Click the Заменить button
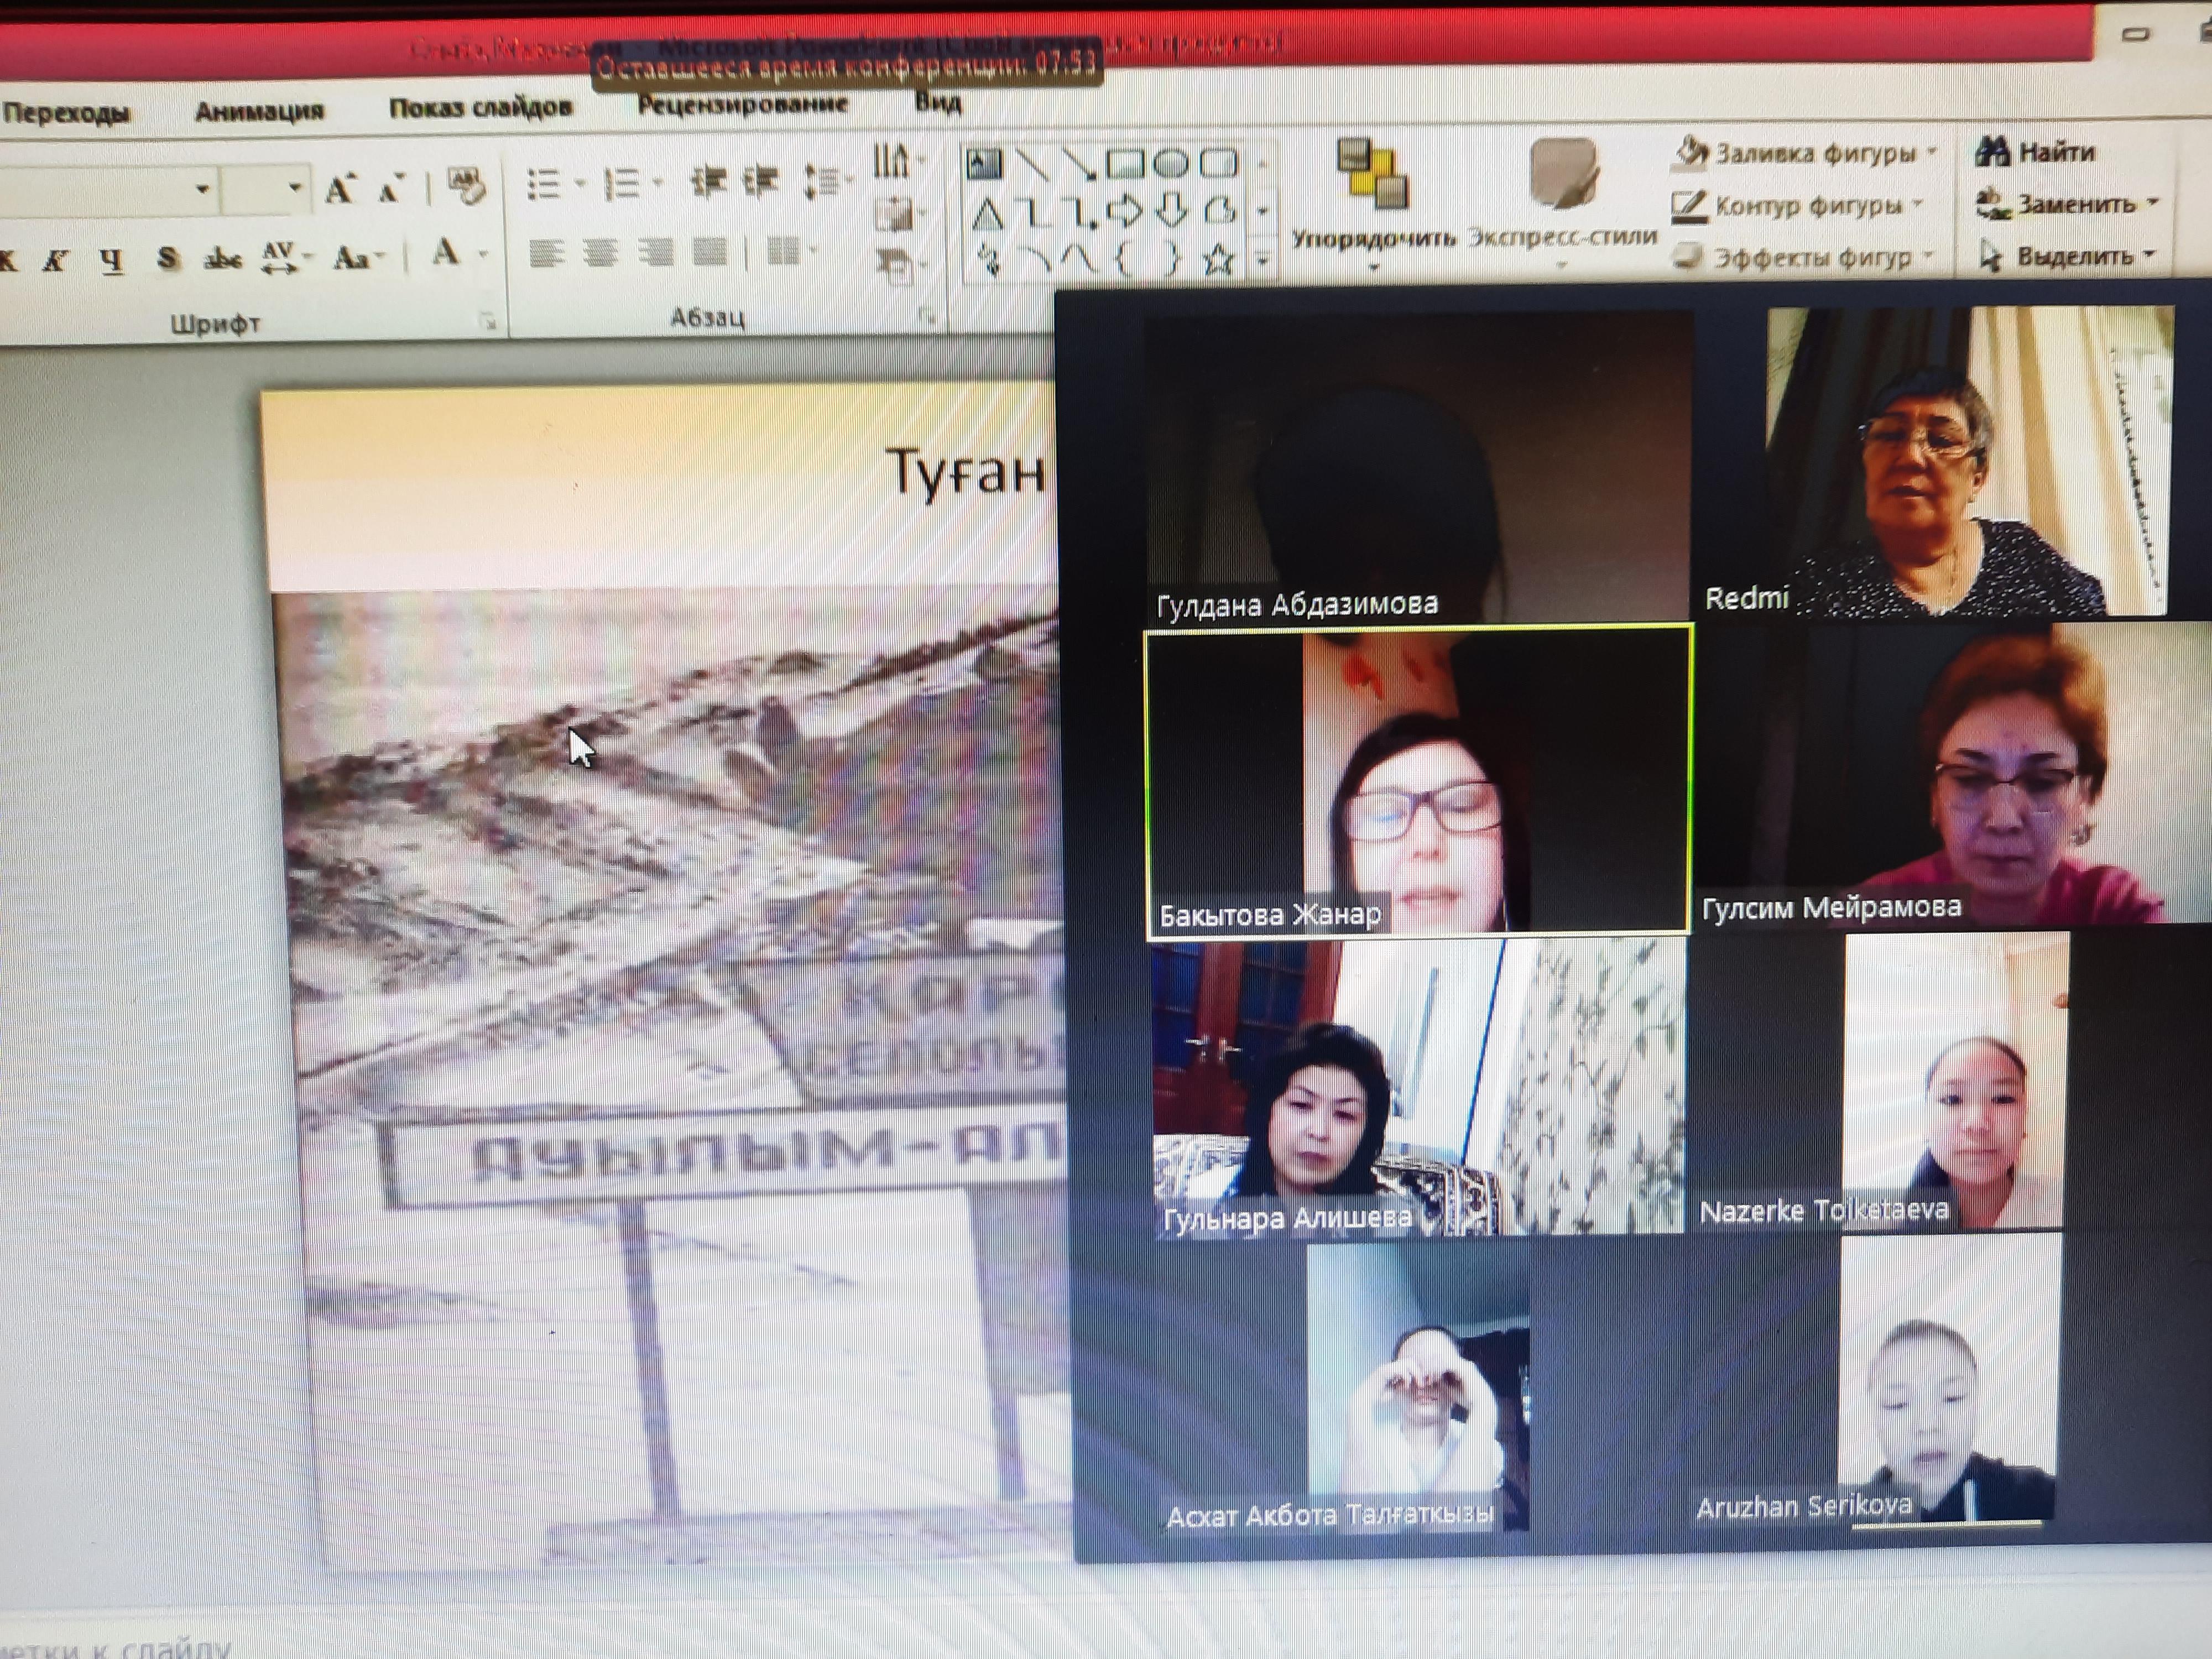Screen dimensions: 2212x1659 point(2064,204)
